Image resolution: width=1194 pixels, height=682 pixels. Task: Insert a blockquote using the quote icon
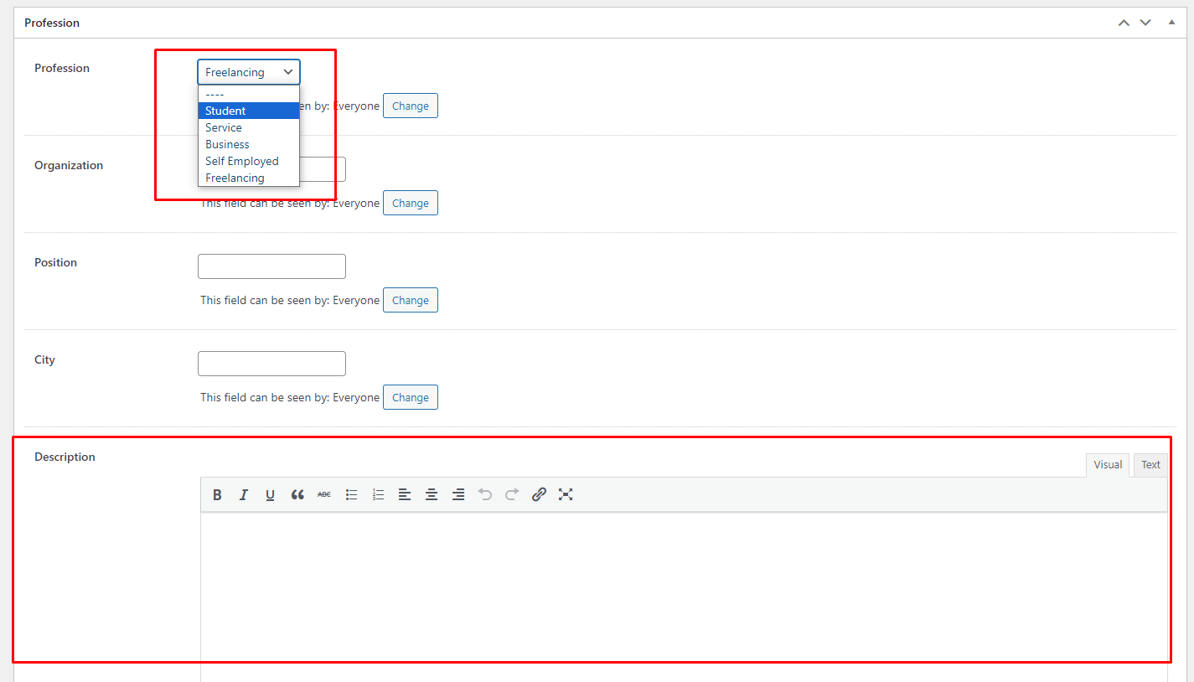point(297,494)
